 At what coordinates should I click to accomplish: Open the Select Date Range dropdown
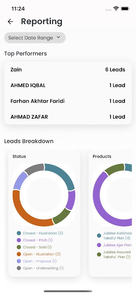35,38
